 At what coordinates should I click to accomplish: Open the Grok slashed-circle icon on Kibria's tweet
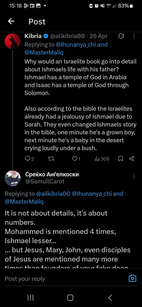click(121, 37)
